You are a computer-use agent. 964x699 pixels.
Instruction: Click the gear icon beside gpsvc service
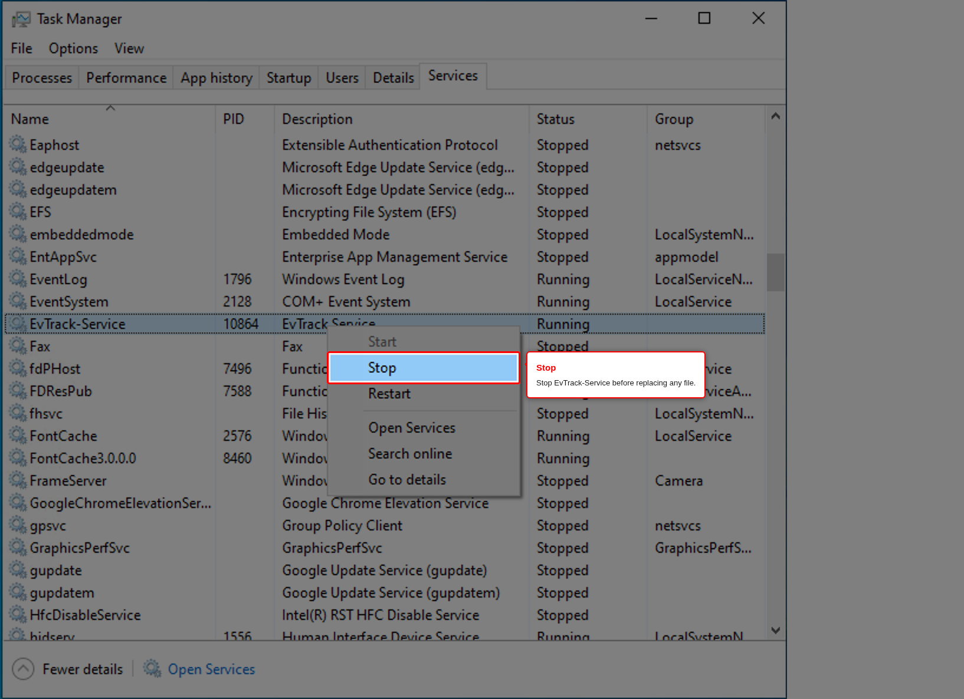coord(18,525)
